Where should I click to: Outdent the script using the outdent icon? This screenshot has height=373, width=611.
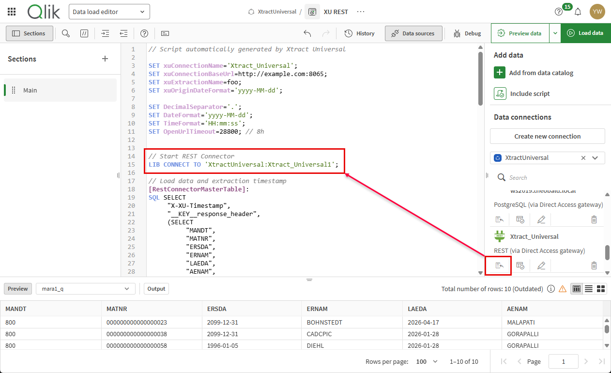[x=123, y=33]
